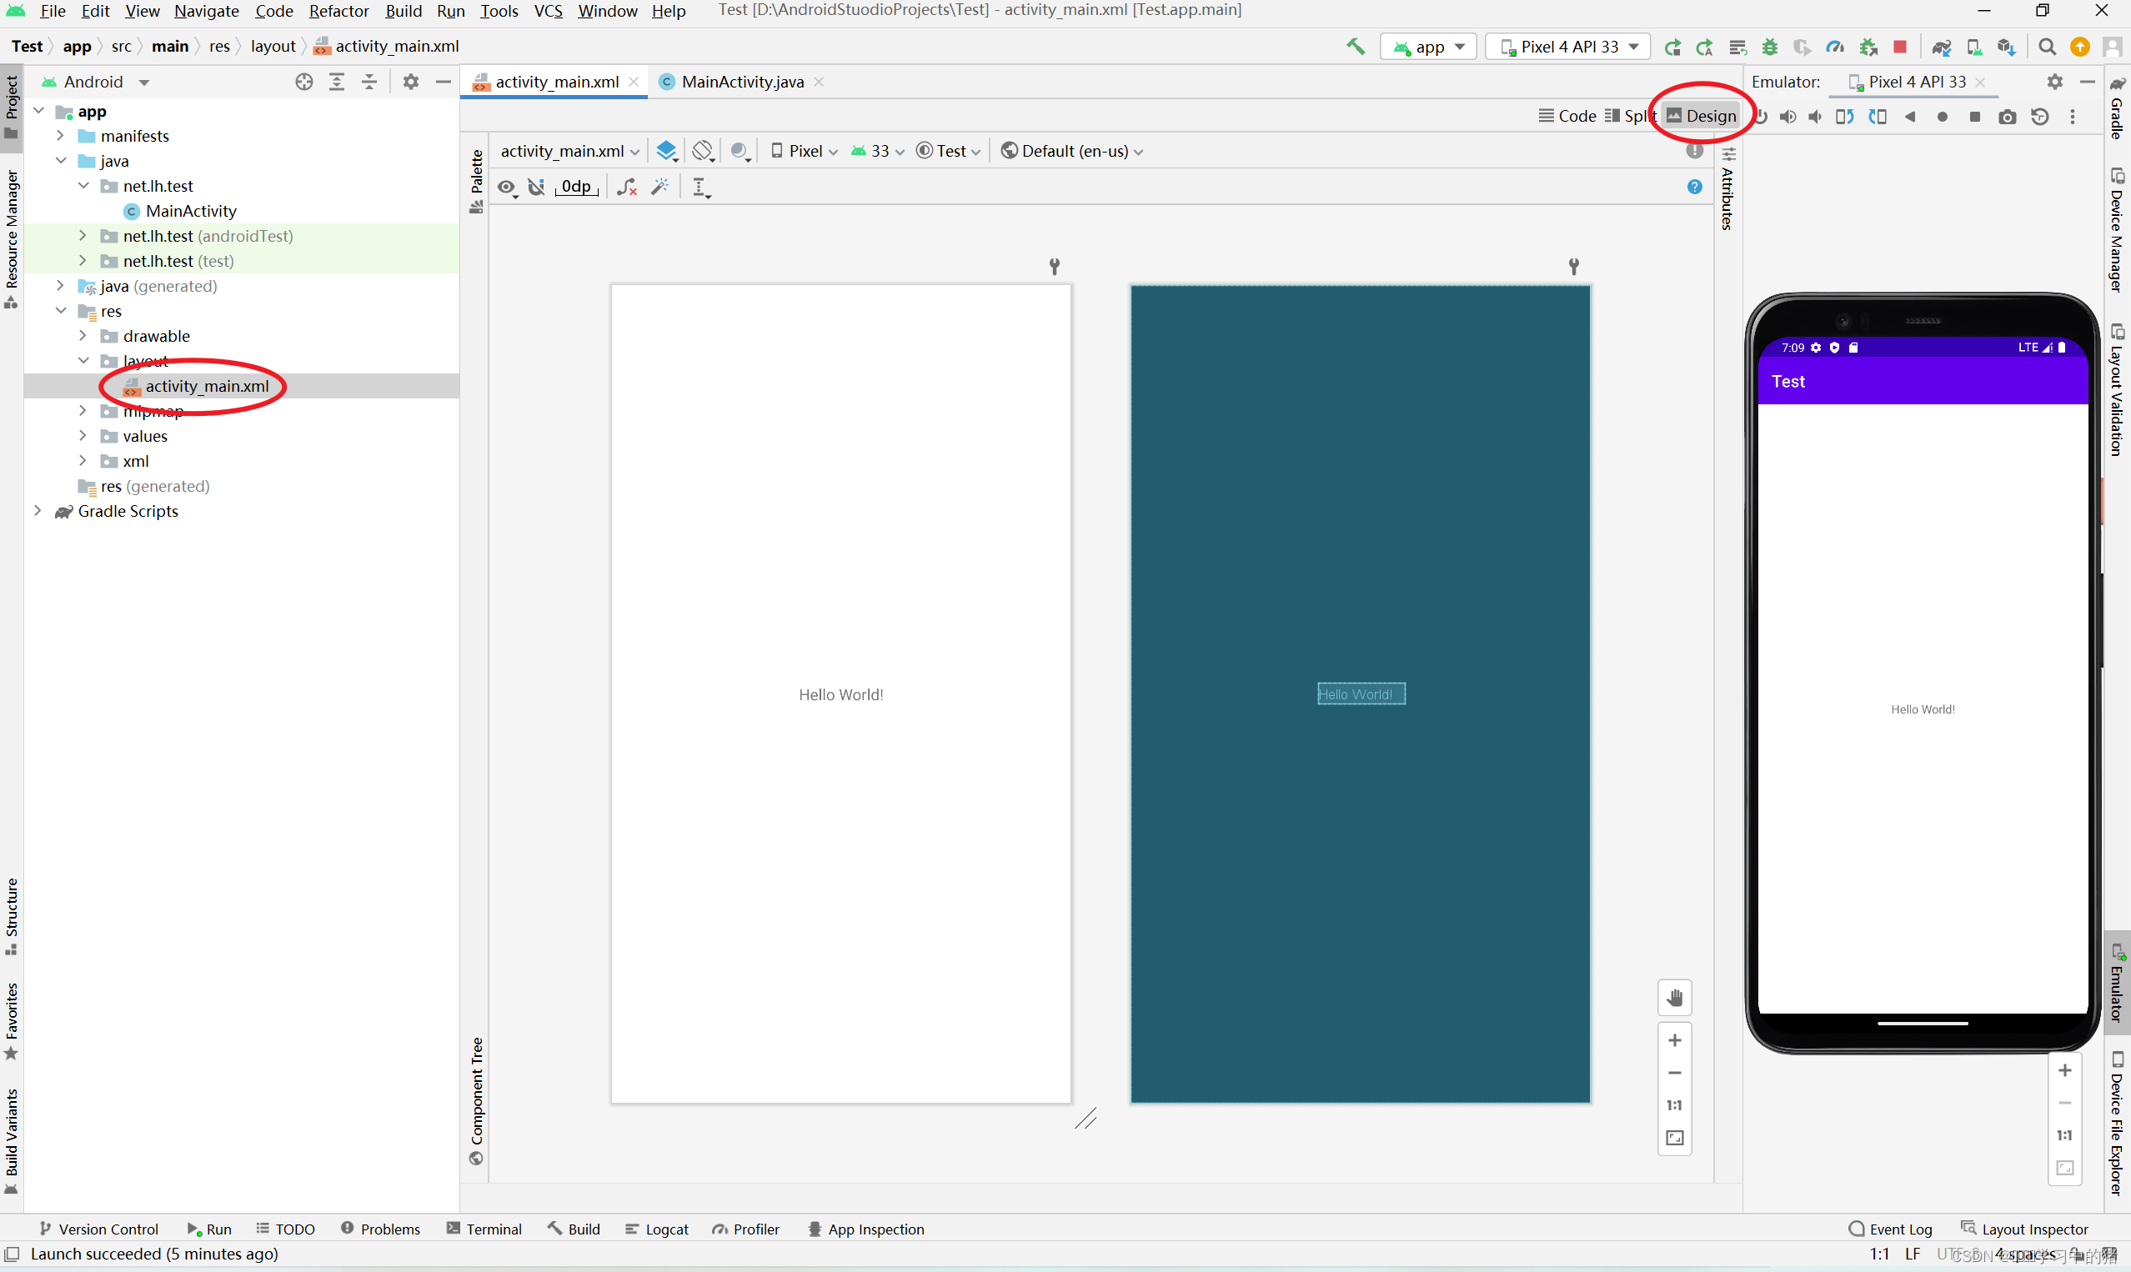Select Hello World! text in blueprint view

click(x=1361, y=694)
